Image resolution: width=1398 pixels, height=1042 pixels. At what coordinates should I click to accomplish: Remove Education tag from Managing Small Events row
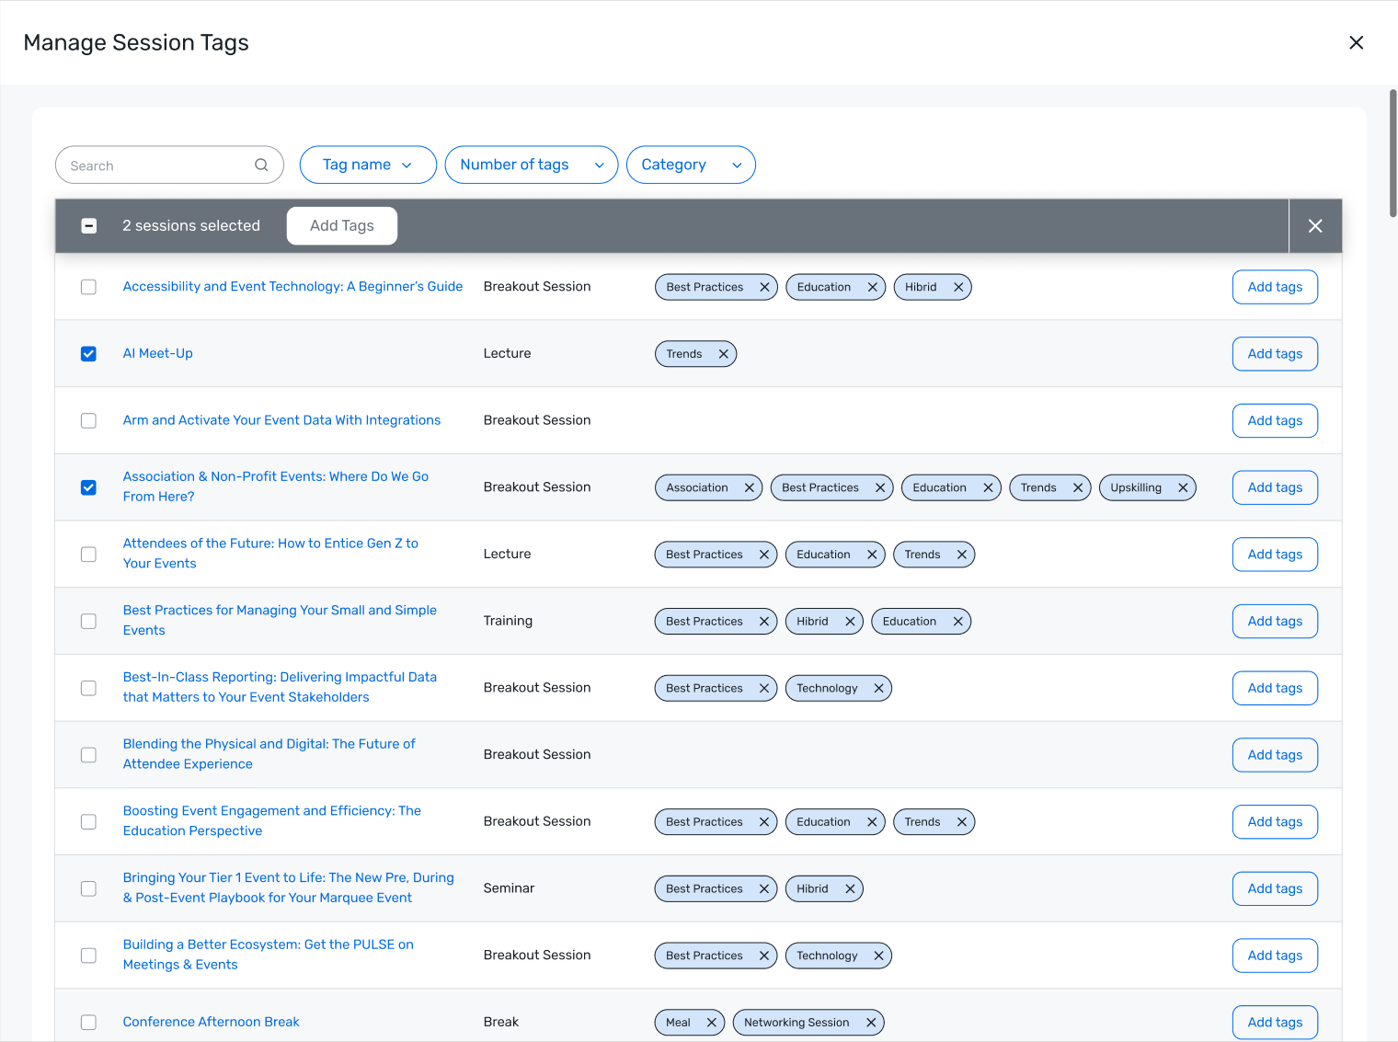point(957,622)
